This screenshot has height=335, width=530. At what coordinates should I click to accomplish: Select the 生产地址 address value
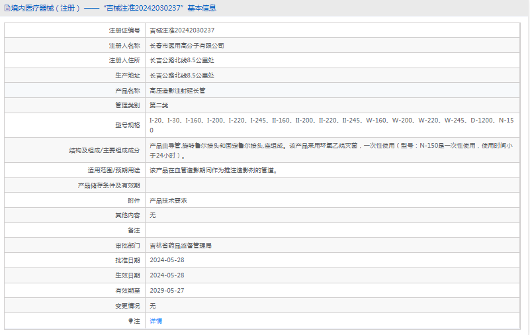pos(182,75)
